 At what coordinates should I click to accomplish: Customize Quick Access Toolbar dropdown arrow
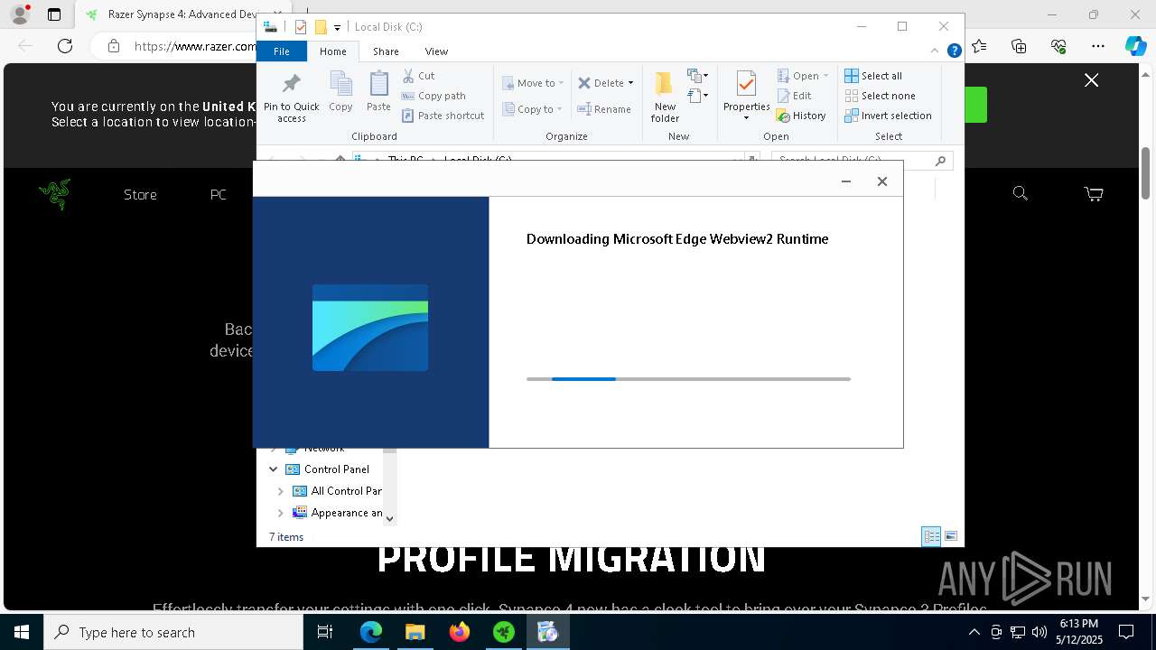(x=337, y=28)
